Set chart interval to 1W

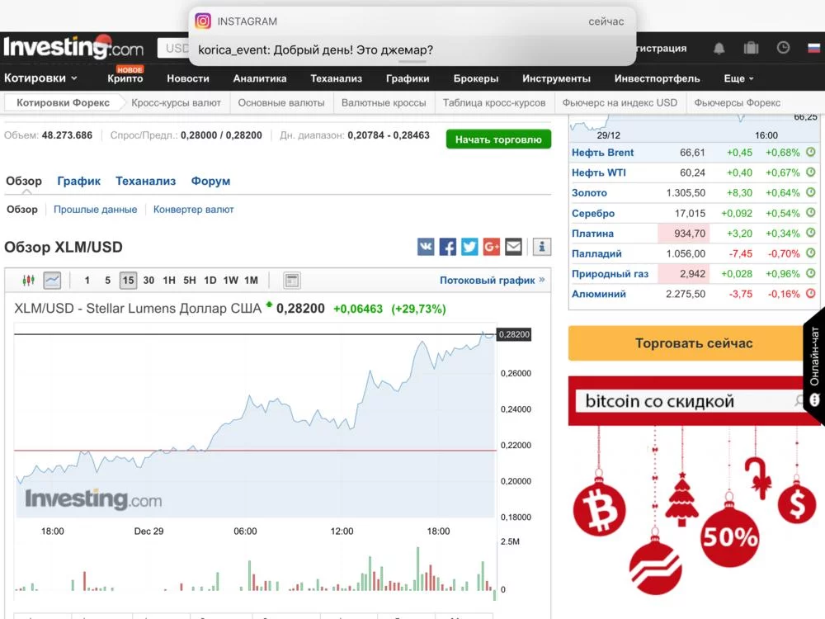pyautogui.click(x=230, y=280)
